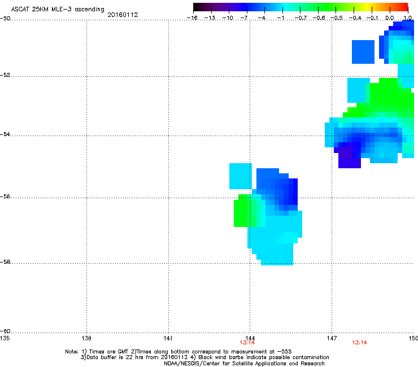Select the -60 latitude axis label
Viewport: 418px width, 367px height.
tap(5, 331)
